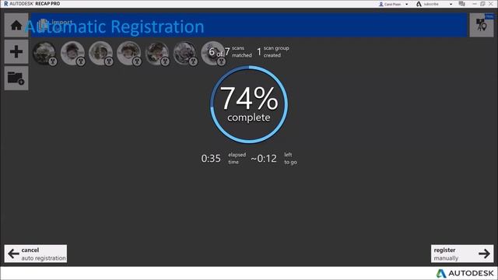Click the '1 scan group created' text

273,51
